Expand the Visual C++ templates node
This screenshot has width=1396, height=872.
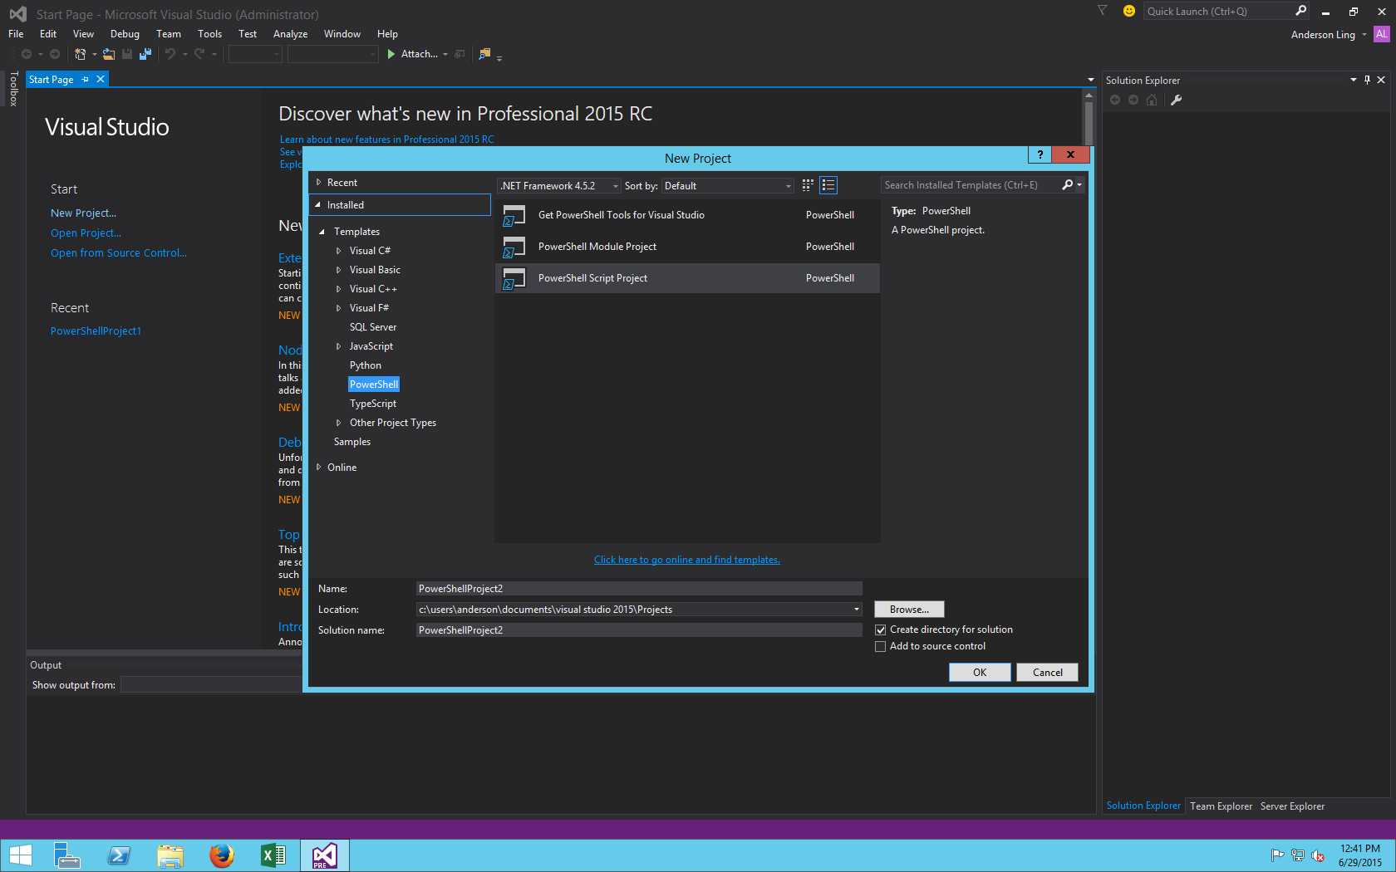click(338, 289)
